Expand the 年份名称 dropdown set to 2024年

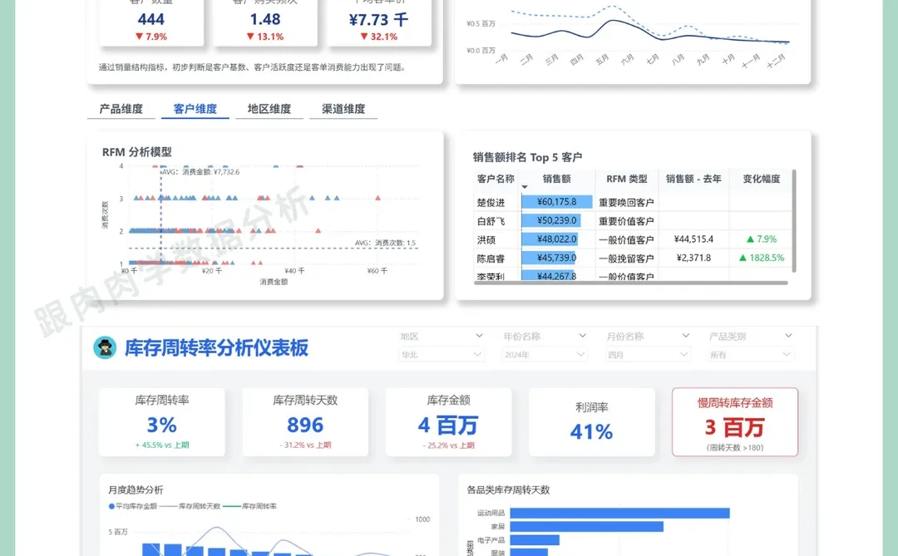point(545,353)
